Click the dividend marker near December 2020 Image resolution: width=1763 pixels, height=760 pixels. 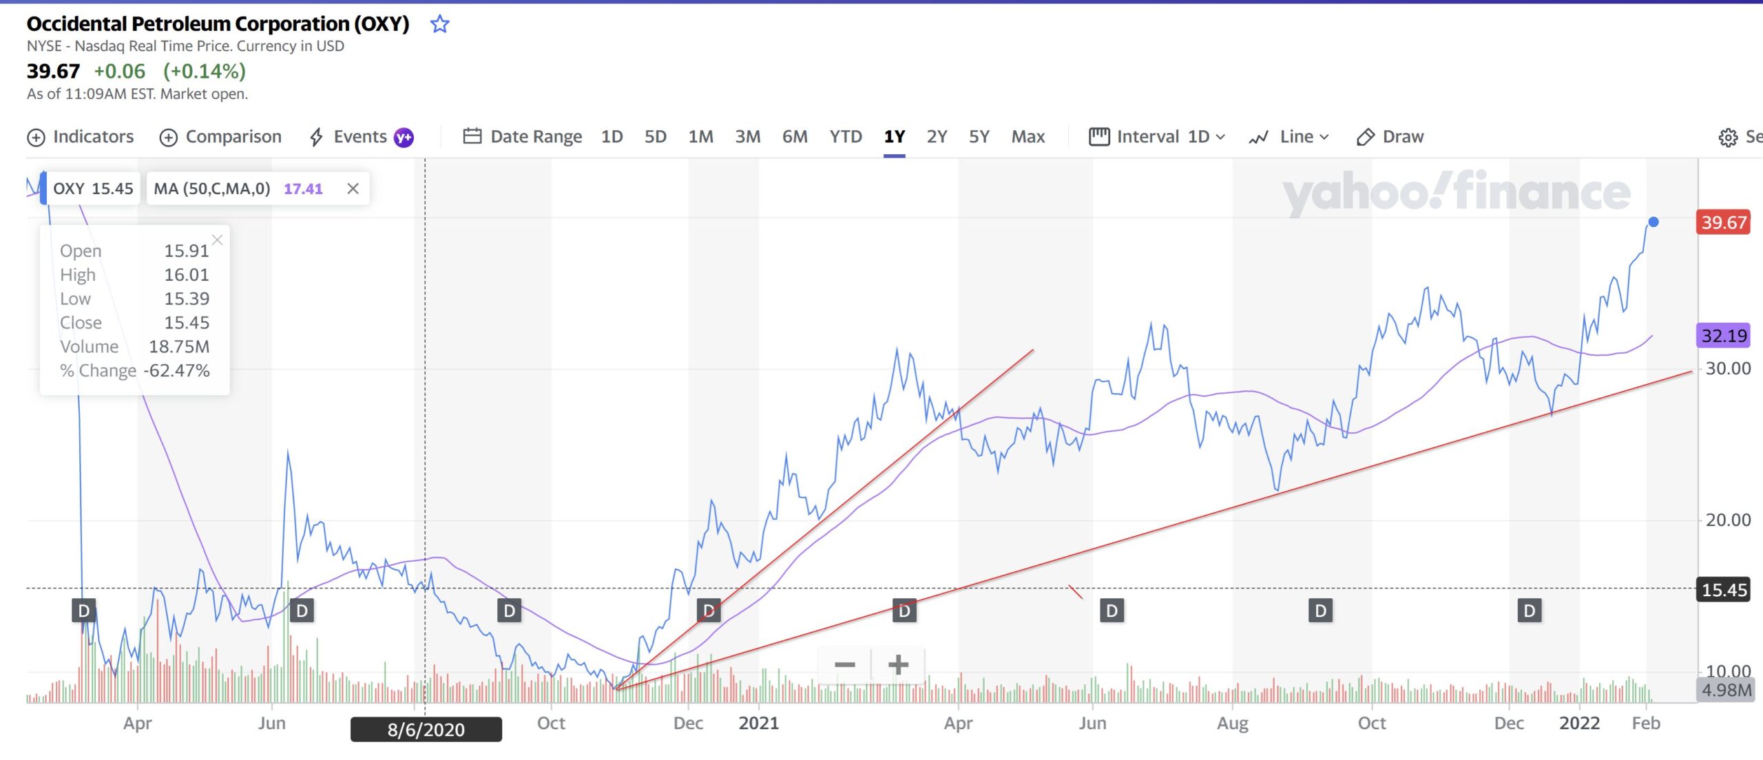pyautogui.click(x=709, y=611)
